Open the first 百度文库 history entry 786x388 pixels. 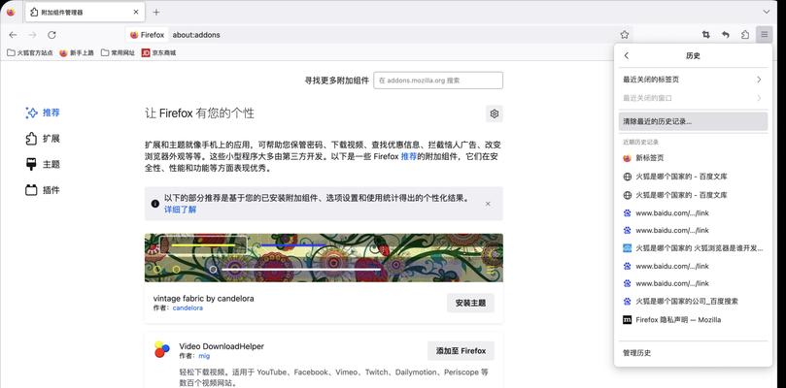click(x=693, y=177)
